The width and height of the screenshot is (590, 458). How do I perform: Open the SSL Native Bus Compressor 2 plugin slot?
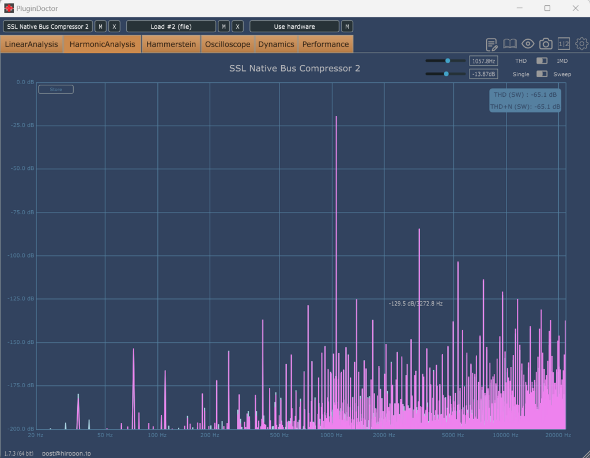tap(48, 27)
